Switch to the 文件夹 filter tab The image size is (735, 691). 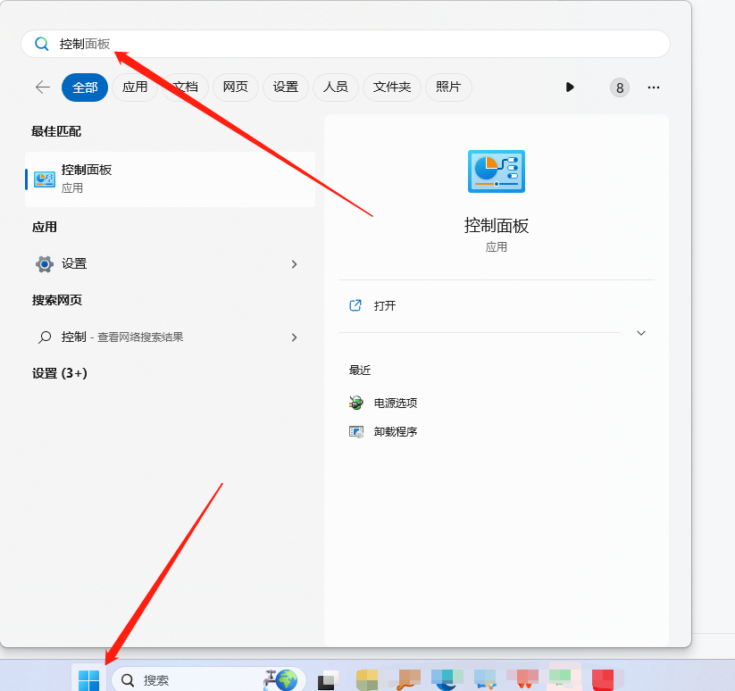[x=392, y=87]
